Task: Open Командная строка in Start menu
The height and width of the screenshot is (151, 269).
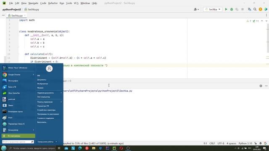Action: click(18, 112)
